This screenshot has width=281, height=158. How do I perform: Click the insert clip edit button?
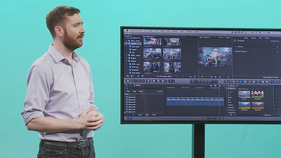[158, 81]
